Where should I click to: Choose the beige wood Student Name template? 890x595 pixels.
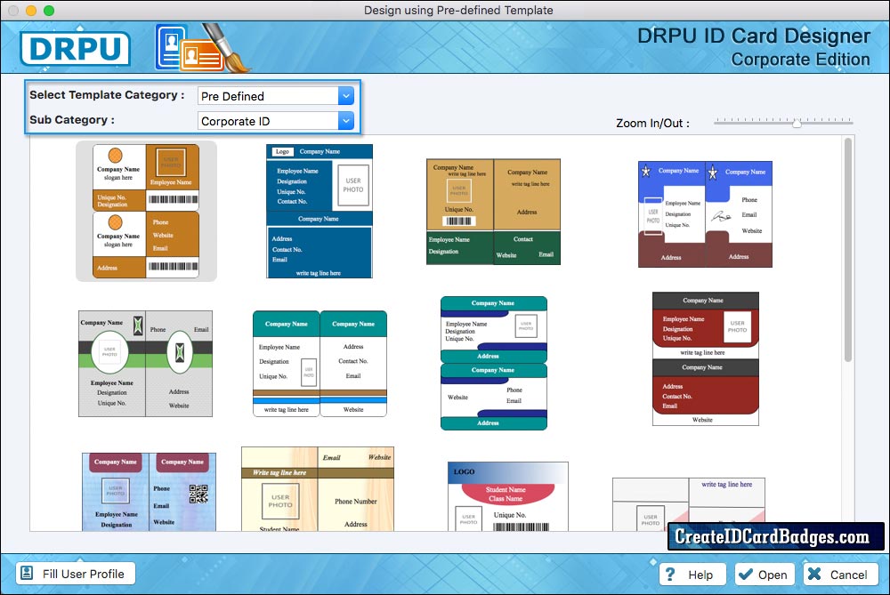[x=318, y=489]
